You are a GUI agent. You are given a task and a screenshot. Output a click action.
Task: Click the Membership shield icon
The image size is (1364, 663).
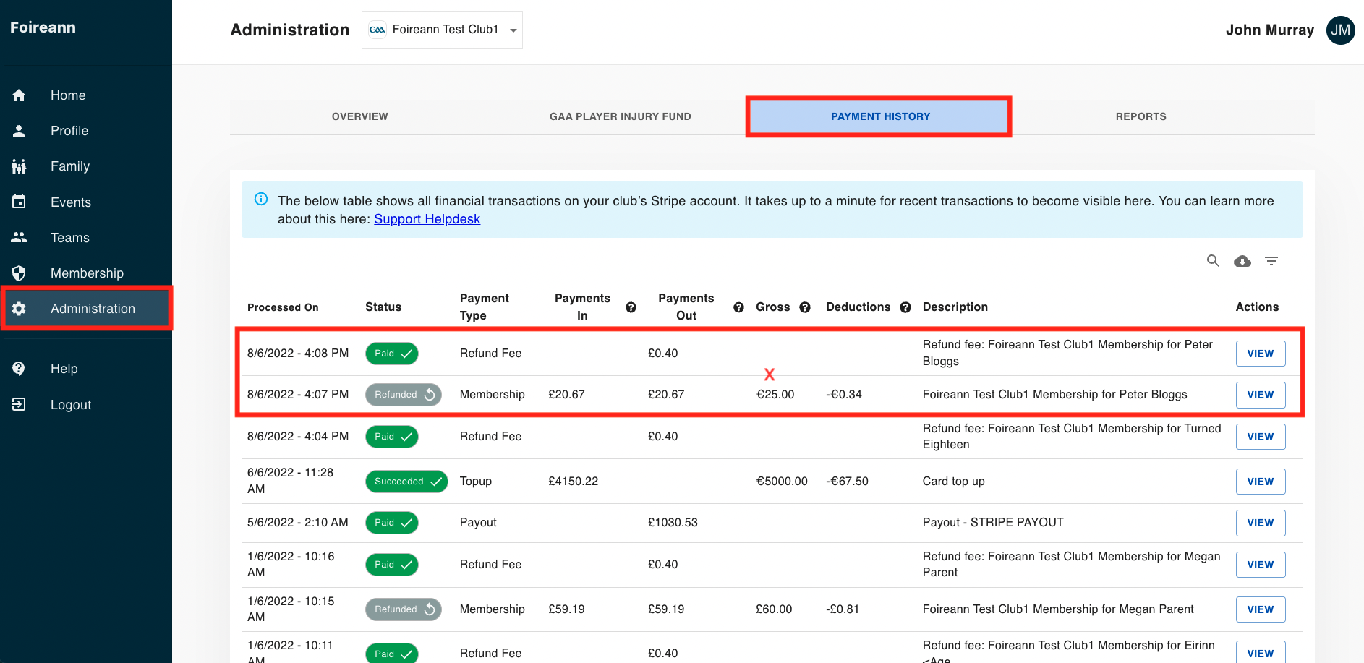pos(19,273)
